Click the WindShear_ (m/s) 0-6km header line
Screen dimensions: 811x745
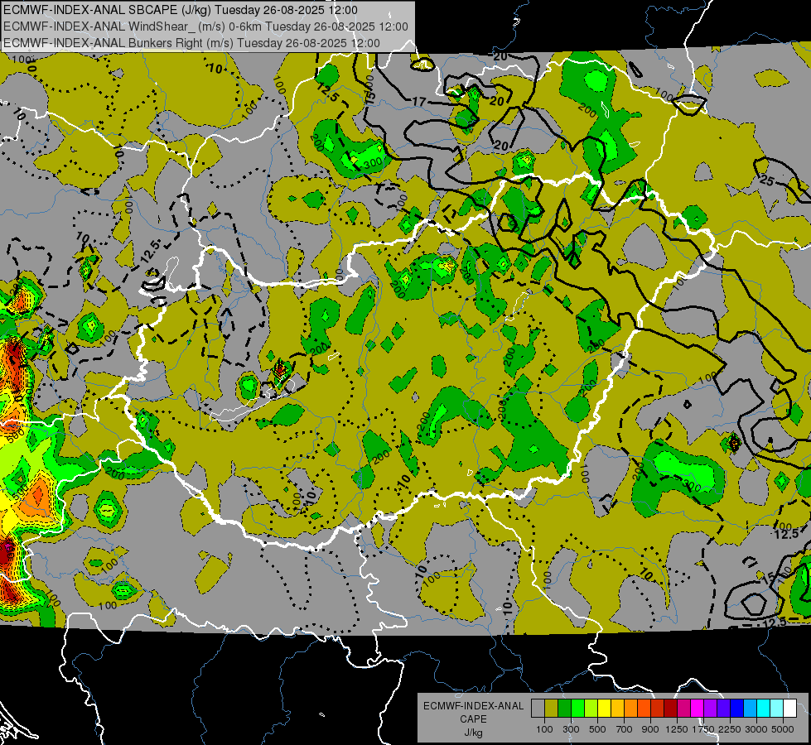coord(205,26)
